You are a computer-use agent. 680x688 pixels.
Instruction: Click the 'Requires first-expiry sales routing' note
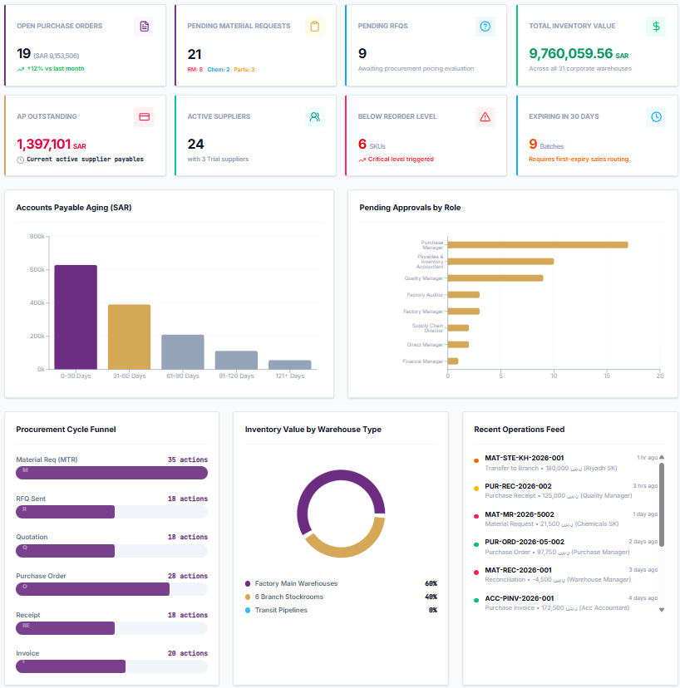coord(579,160)
